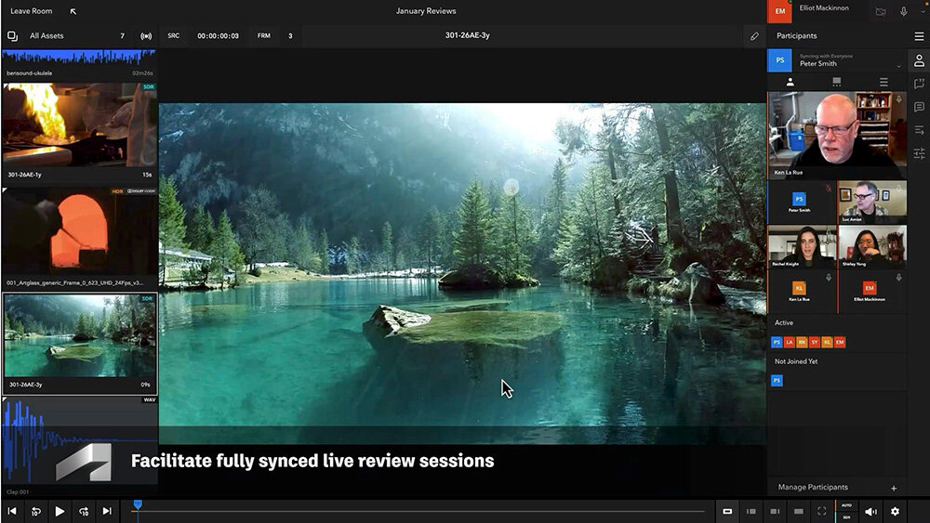
Task: Open the Participants panel hamburger menu
Action: point(919,36)
